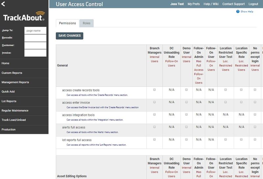Toggle alerts full access for No perms except login

tap(255, 127)
